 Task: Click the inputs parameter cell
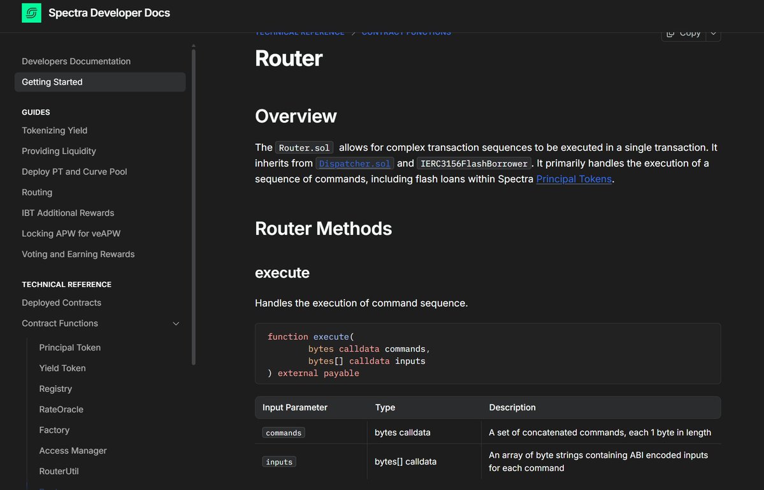click(x=279, y=462)
